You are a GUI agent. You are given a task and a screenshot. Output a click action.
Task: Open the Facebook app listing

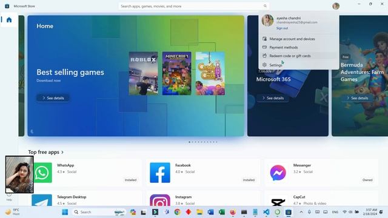pyautogui.click(x=203, y=173)
